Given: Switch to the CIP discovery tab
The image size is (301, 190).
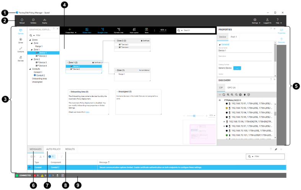Looking at the screenshot, I should [x=221, y=88].
